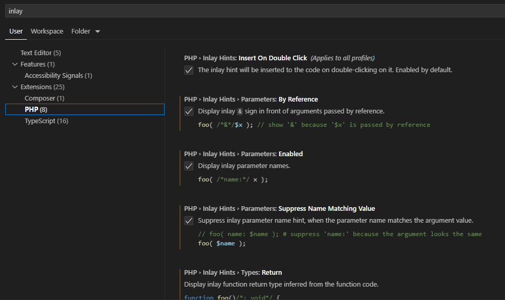Open the Composer extension settings
Screen dimensions: 505x300
(44, 98)
